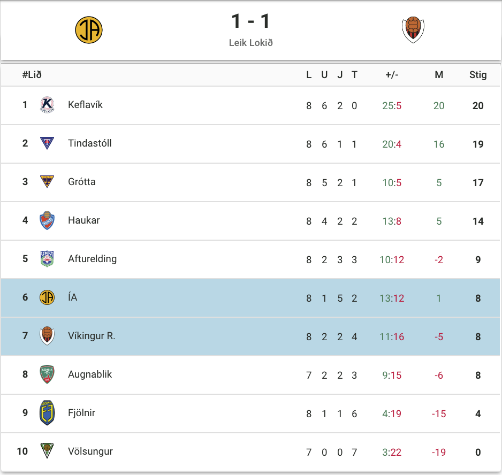Select the Tindastóll team crest
502x475 pixels.
[x=47, y=143]
